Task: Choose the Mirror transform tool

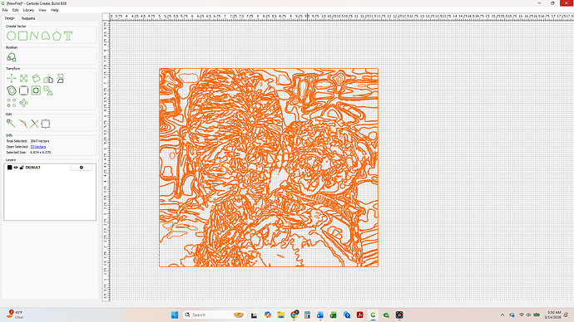Action: click(48, 78)
